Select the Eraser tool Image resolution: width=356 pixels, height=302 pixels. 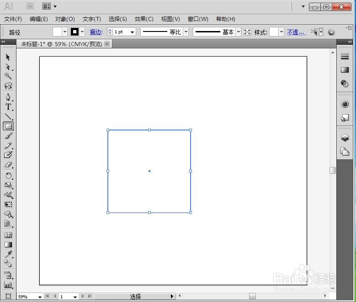pyautogui.click(x=8, y=165)
